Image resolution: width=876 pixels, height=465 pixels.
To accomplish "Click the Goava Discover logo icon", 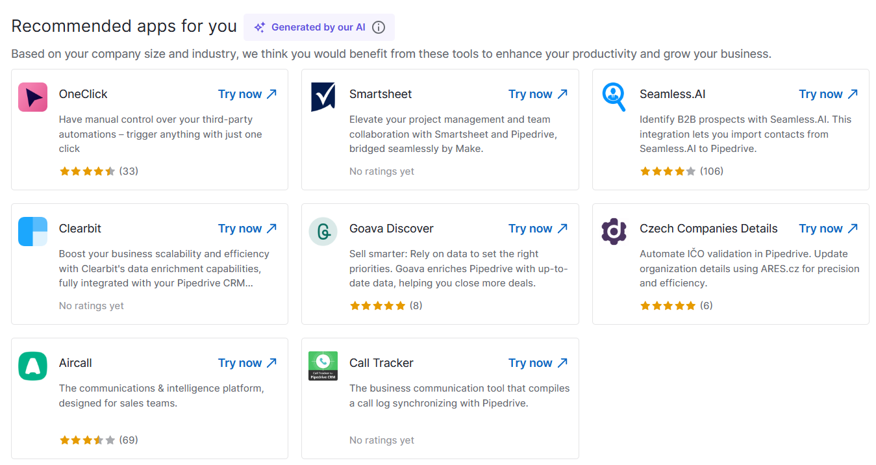I will point(323,231).
